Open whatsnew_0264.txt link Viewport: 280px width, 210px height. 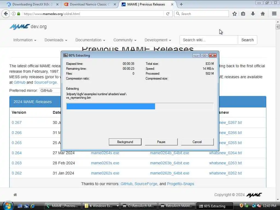[225, 153]
